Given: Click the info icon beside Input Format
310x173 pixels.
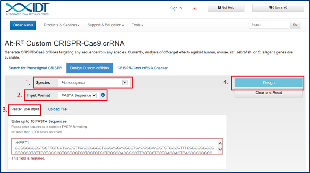Looking at the screenshot, I should click(x=103, y=95).
